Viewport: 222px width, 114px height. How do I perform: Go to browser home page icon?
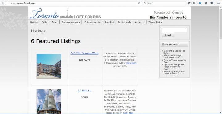coord(206,3)
